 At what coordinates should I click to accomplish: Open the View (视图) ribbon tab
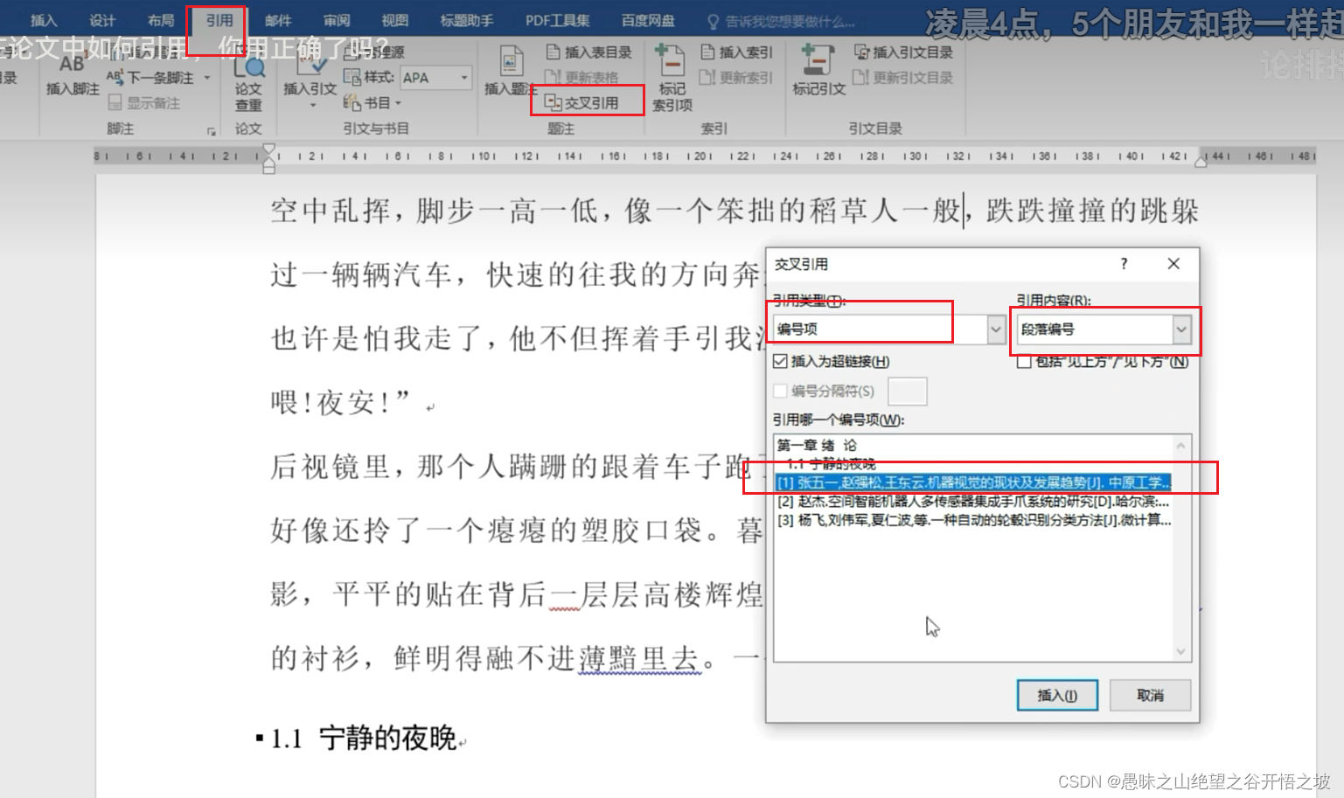pos(395,20)
